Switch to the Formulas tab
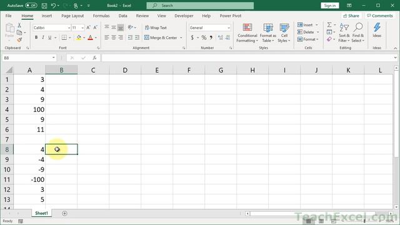This screenshot has width=400, height=225. pos(101,16)
